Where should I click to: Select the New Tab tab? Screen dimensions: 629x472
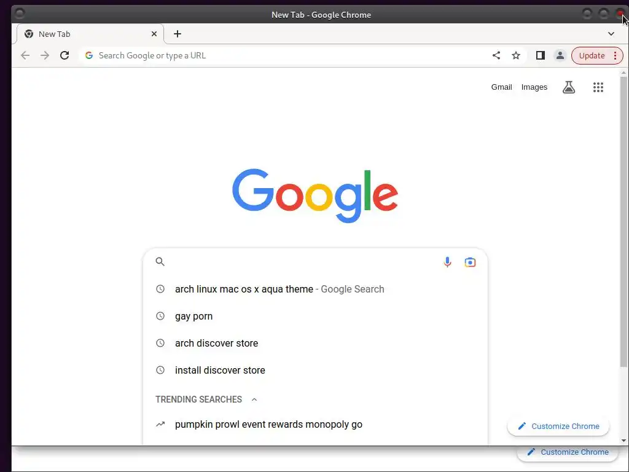tap(90, 34)
